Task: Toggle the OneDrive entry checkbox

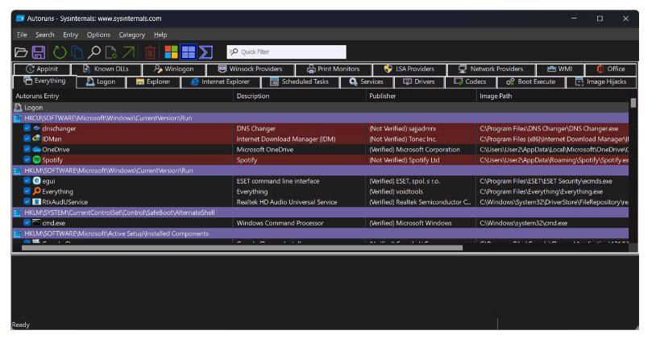Action: pyautogui.click(x=27, y=149)
